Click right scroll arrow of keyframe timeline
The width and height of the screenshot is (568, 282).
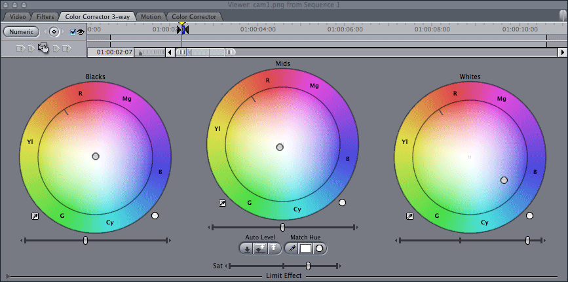pyautogui.click(x=563, y=52)
